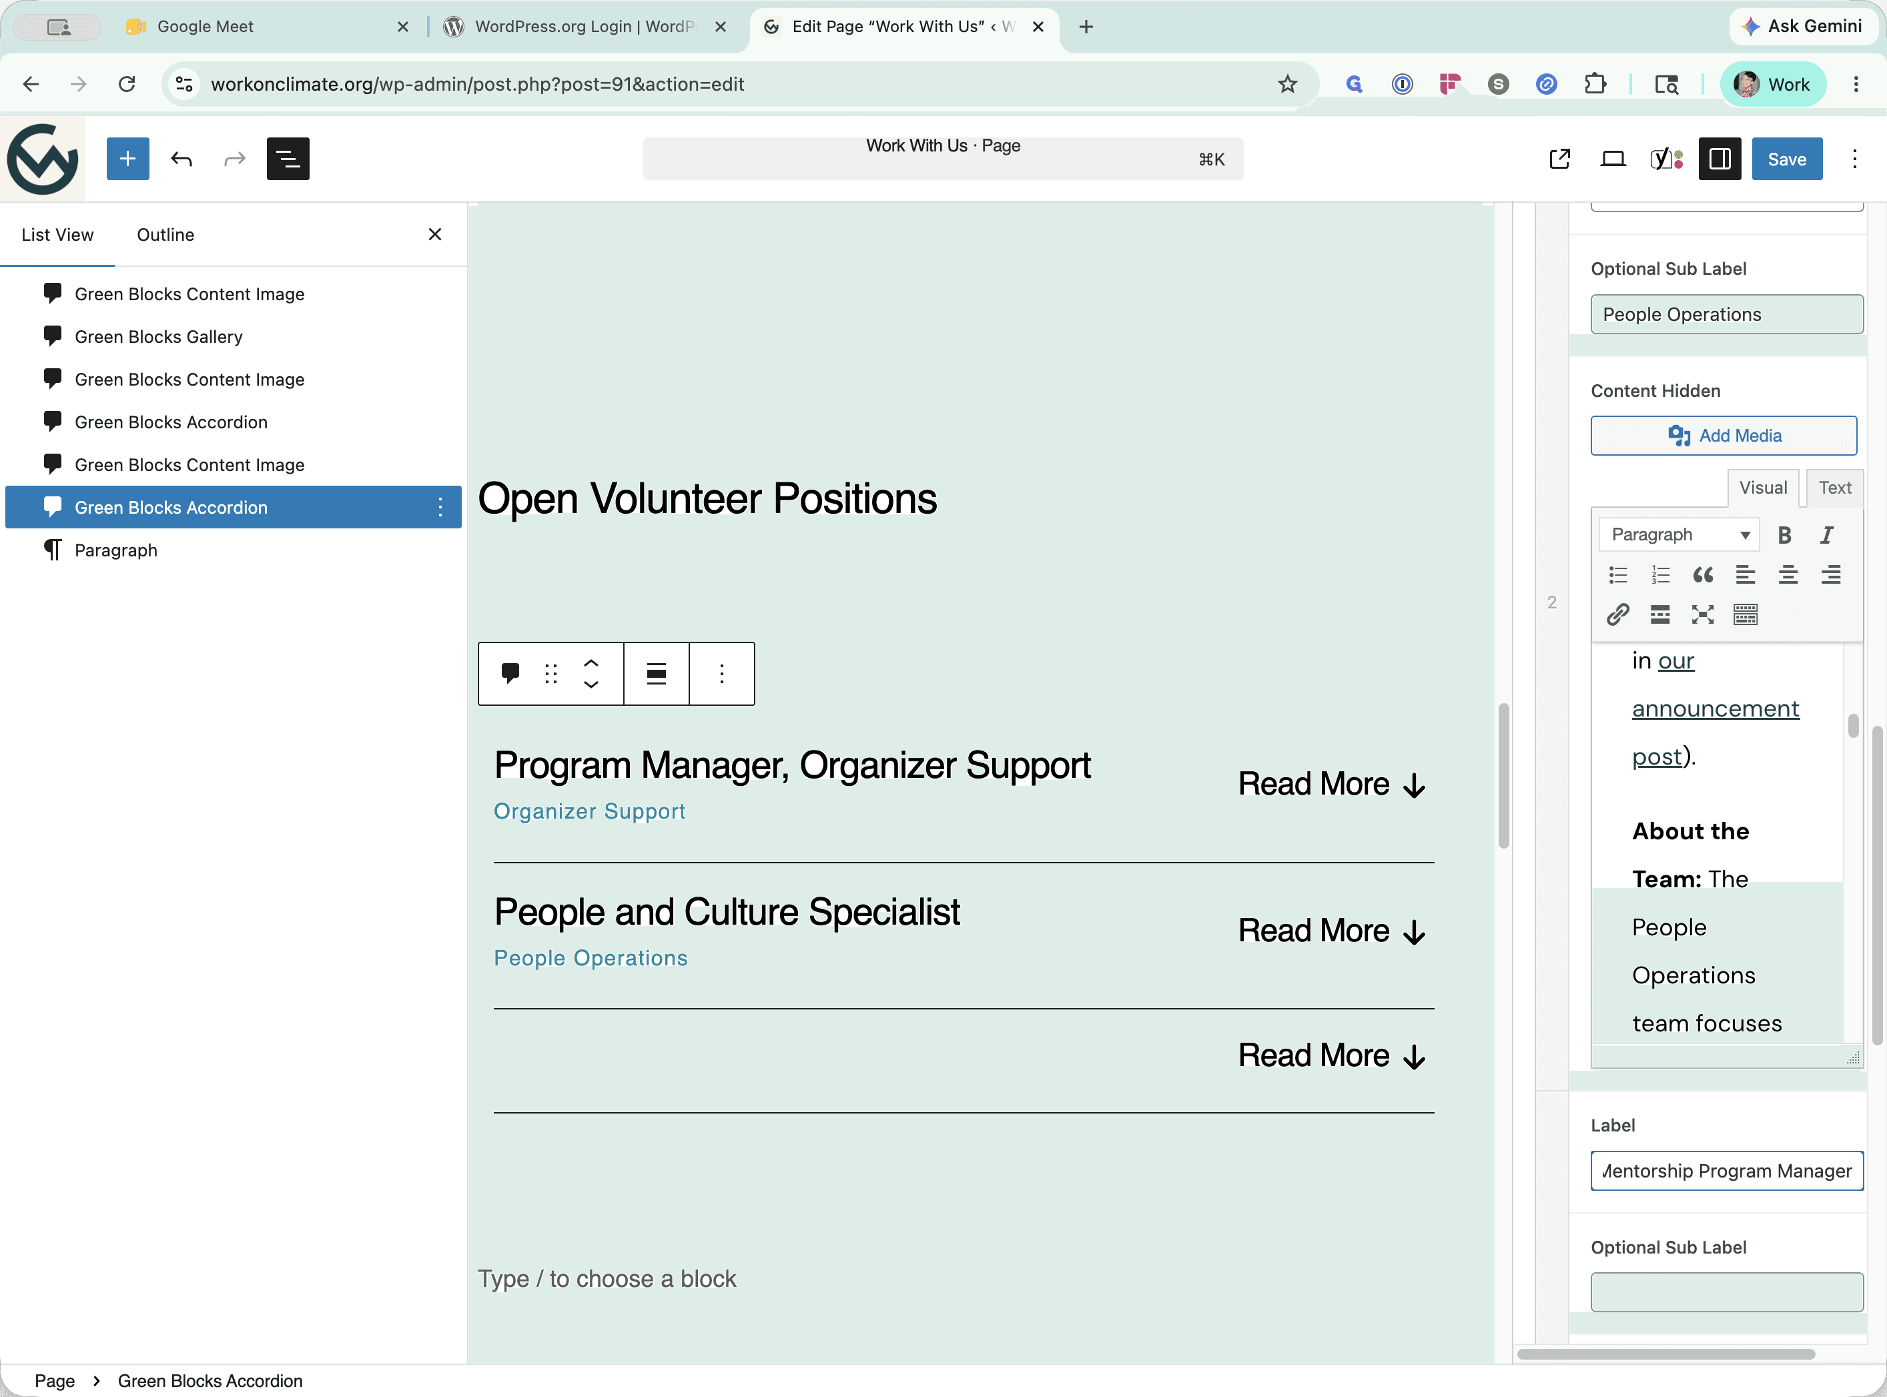Click the Add Media button
Image resolution: width=1887 pixels, height=1397 pixels.
(x=1724, y=436)
